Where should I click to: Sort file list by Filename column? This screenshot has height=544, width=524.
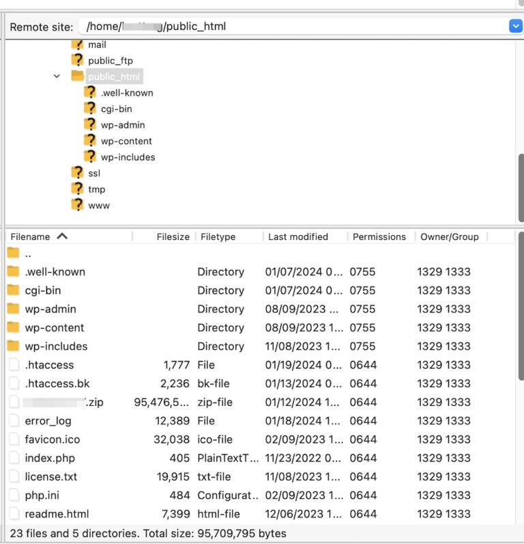[31, 236]
